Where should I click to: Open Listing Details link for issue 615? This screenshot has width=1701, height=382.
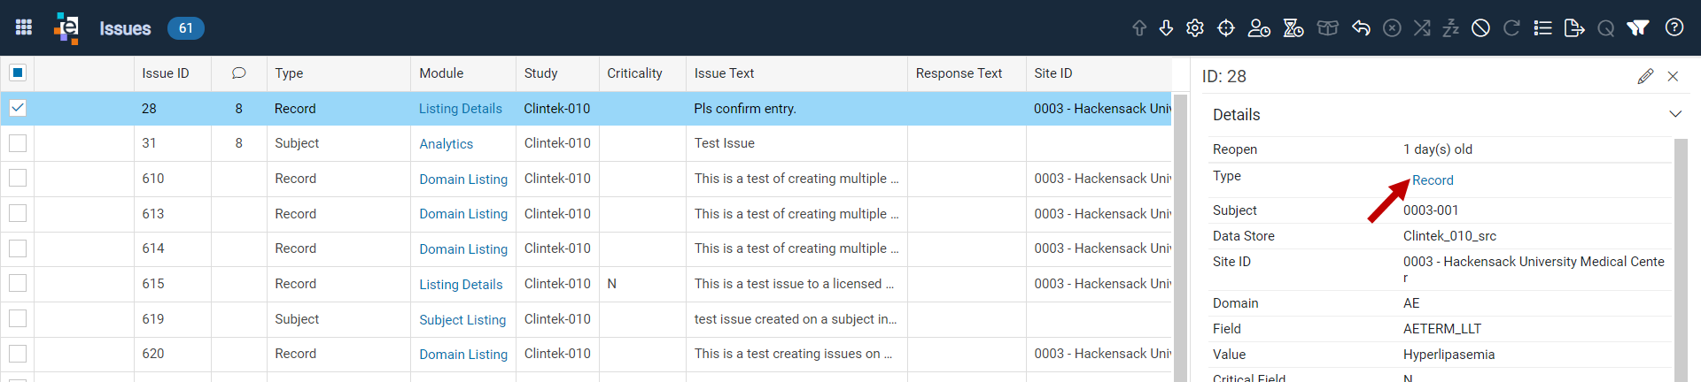[461, 285]
